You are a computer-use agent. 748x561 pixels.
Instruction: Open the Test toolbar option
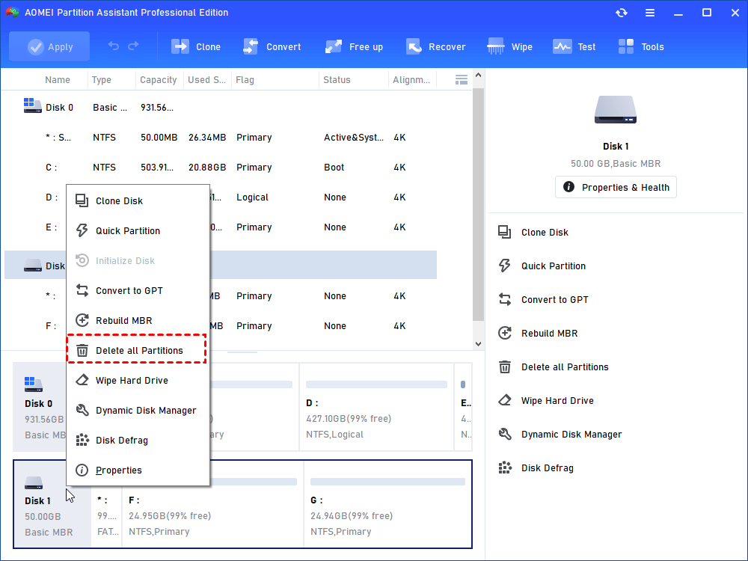574,46
